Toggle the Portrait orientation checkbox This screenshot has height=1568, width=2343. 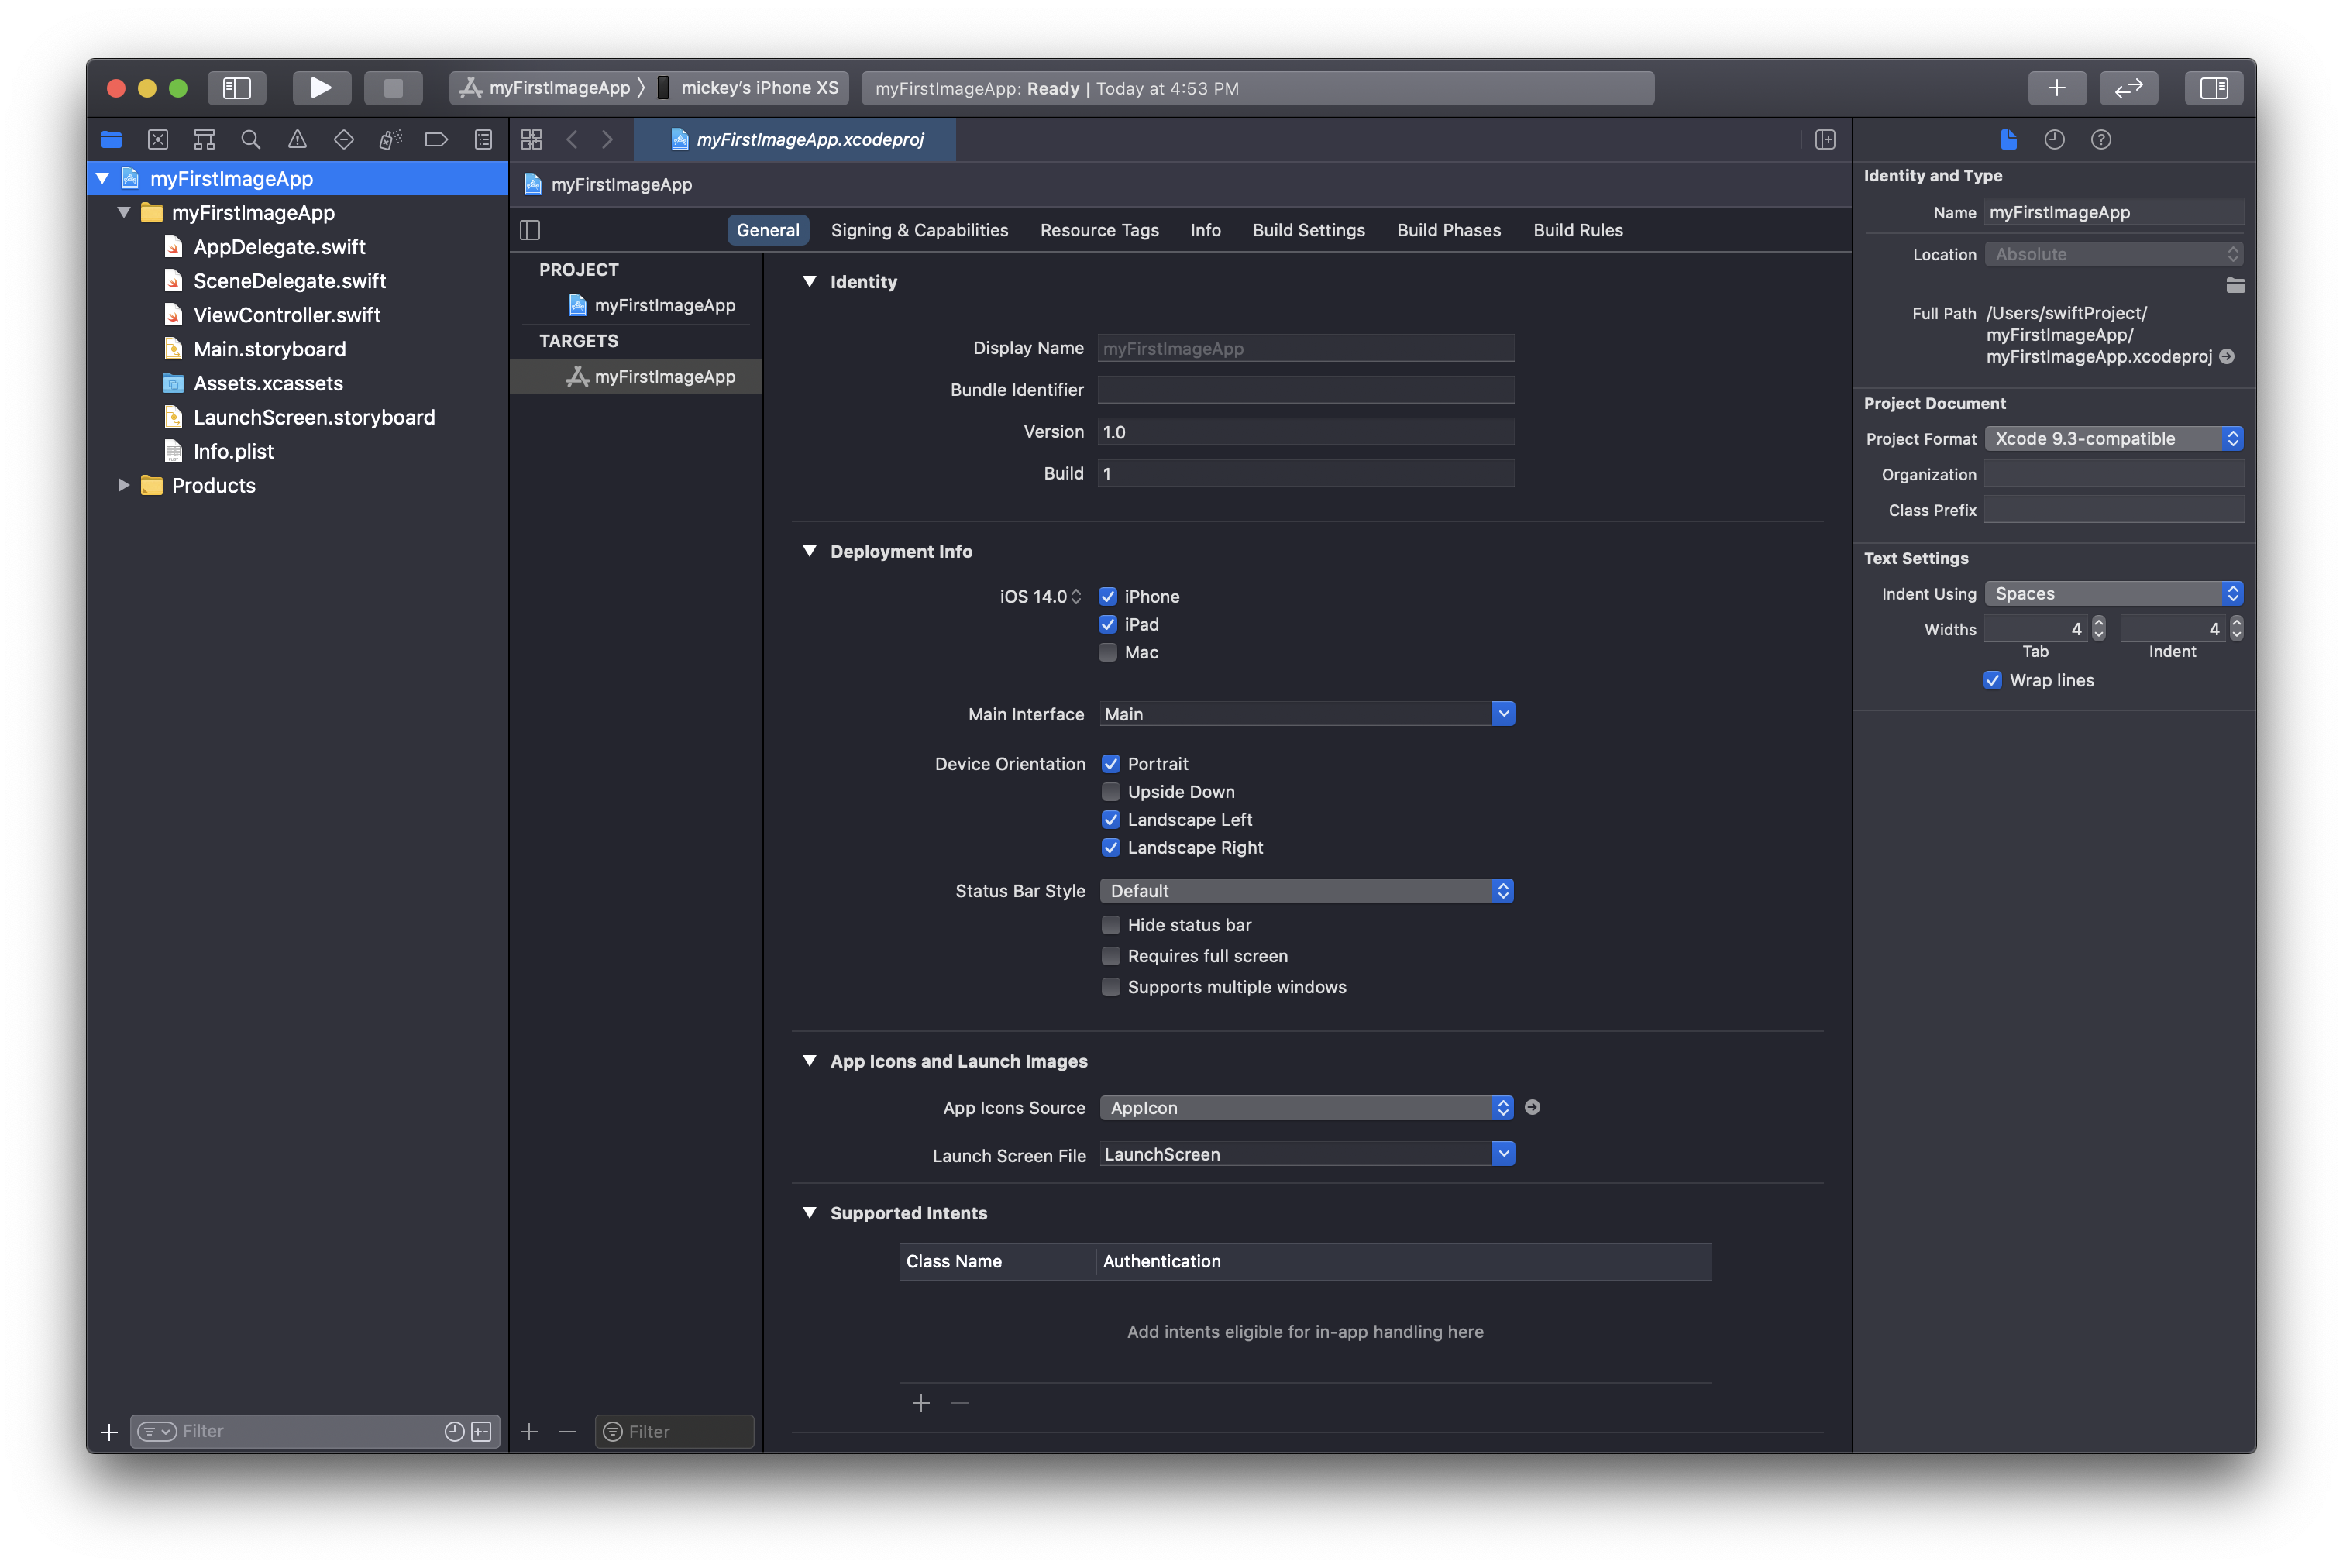pyautogui.click(x=1111, y=763)
